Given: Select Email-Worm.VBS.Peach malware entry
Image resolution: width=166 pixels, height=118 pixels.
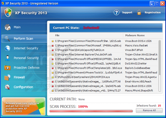Looking at the screenshot, I should click(x=138, y=82).
